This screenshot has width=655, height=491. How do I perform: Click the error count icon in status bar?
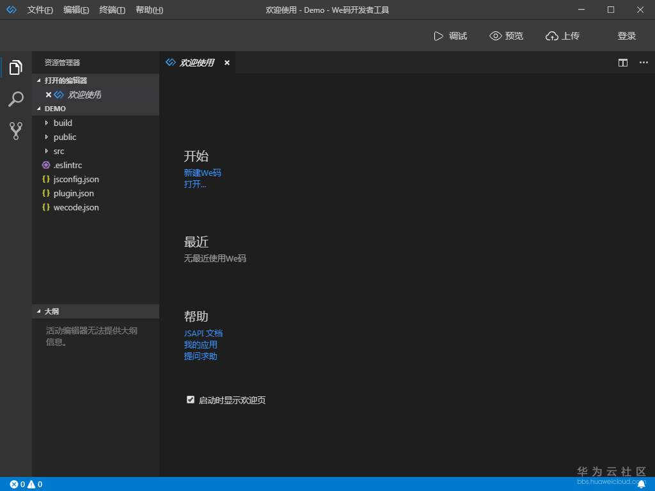(14, 485)
